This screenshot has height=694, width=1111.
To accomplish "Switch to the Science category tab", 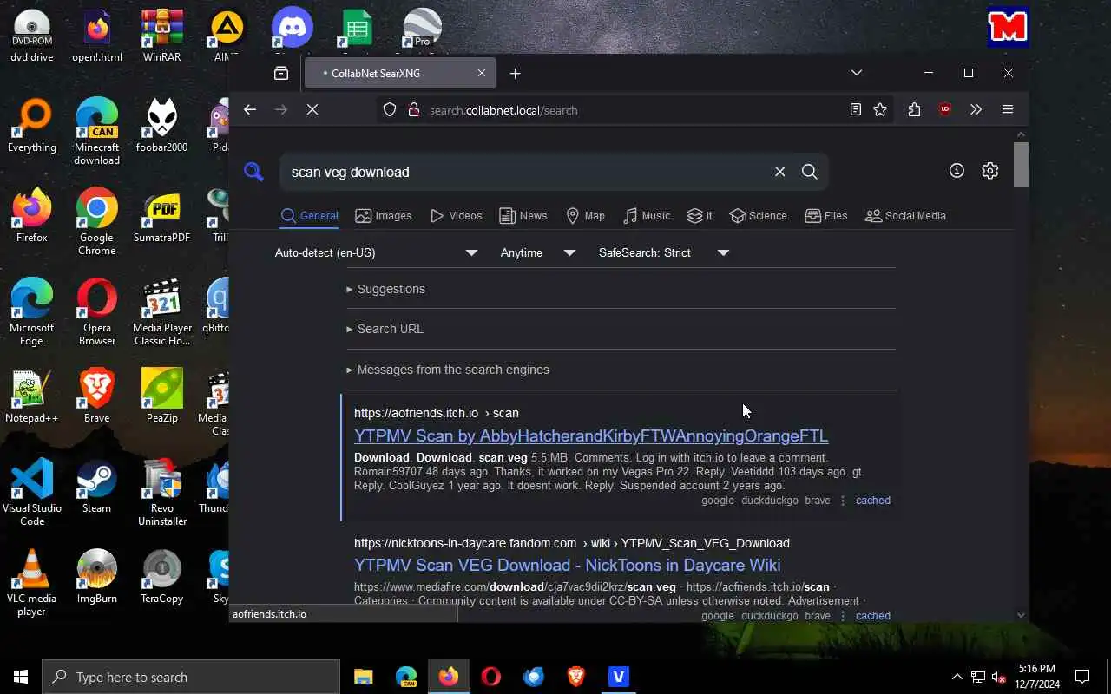I will coord(758,216).
